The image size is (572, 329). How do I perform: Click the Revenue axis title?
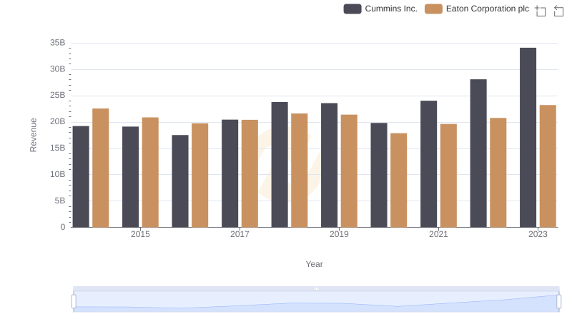pyautogui.click(x=33, y=135)
